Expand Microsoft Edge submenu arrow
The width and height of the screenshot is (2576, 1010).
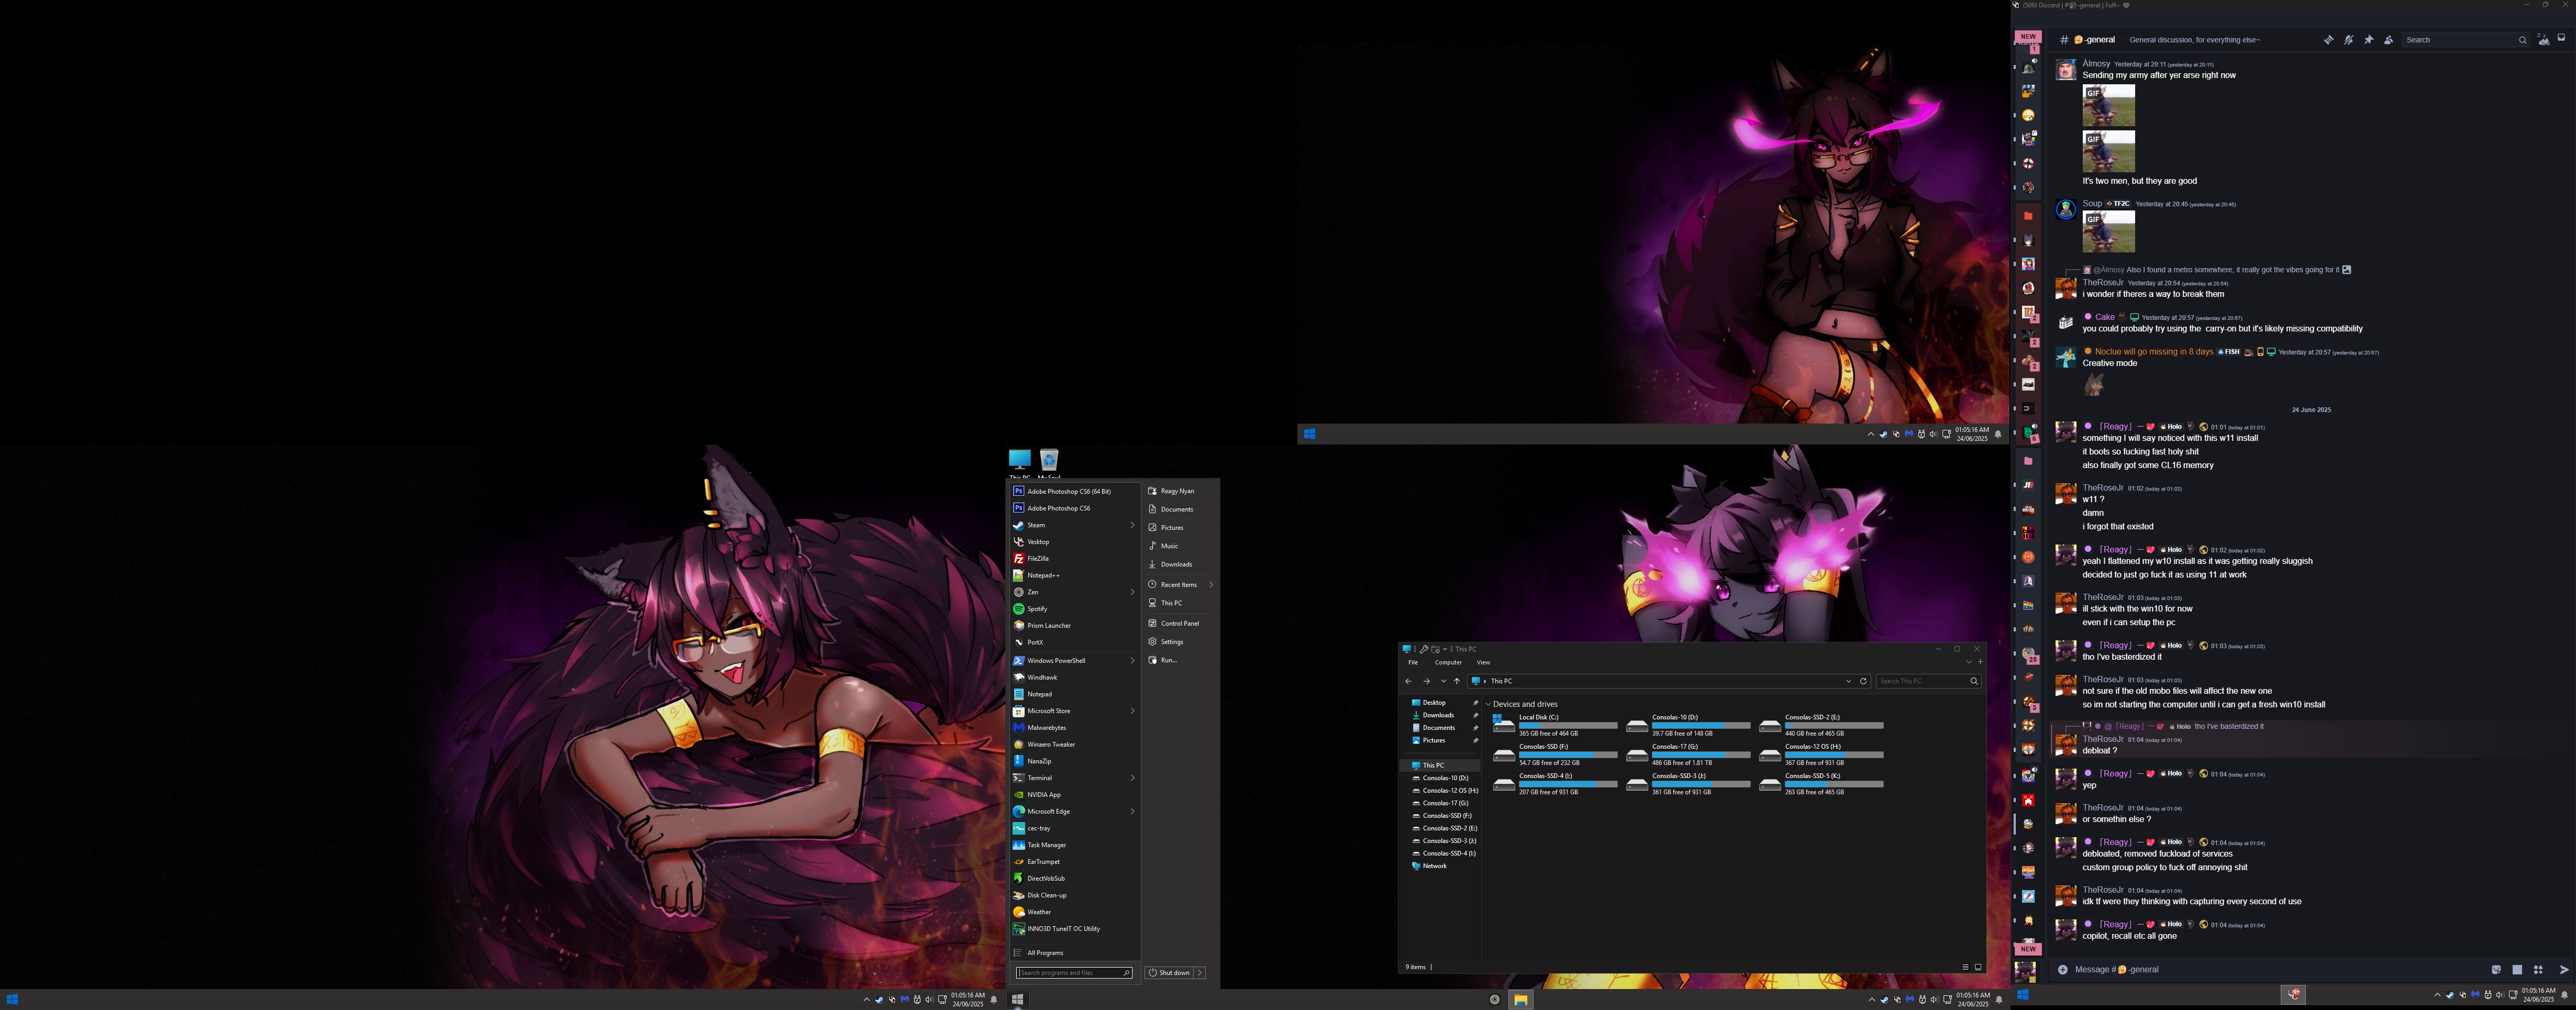pos(1133,811)
